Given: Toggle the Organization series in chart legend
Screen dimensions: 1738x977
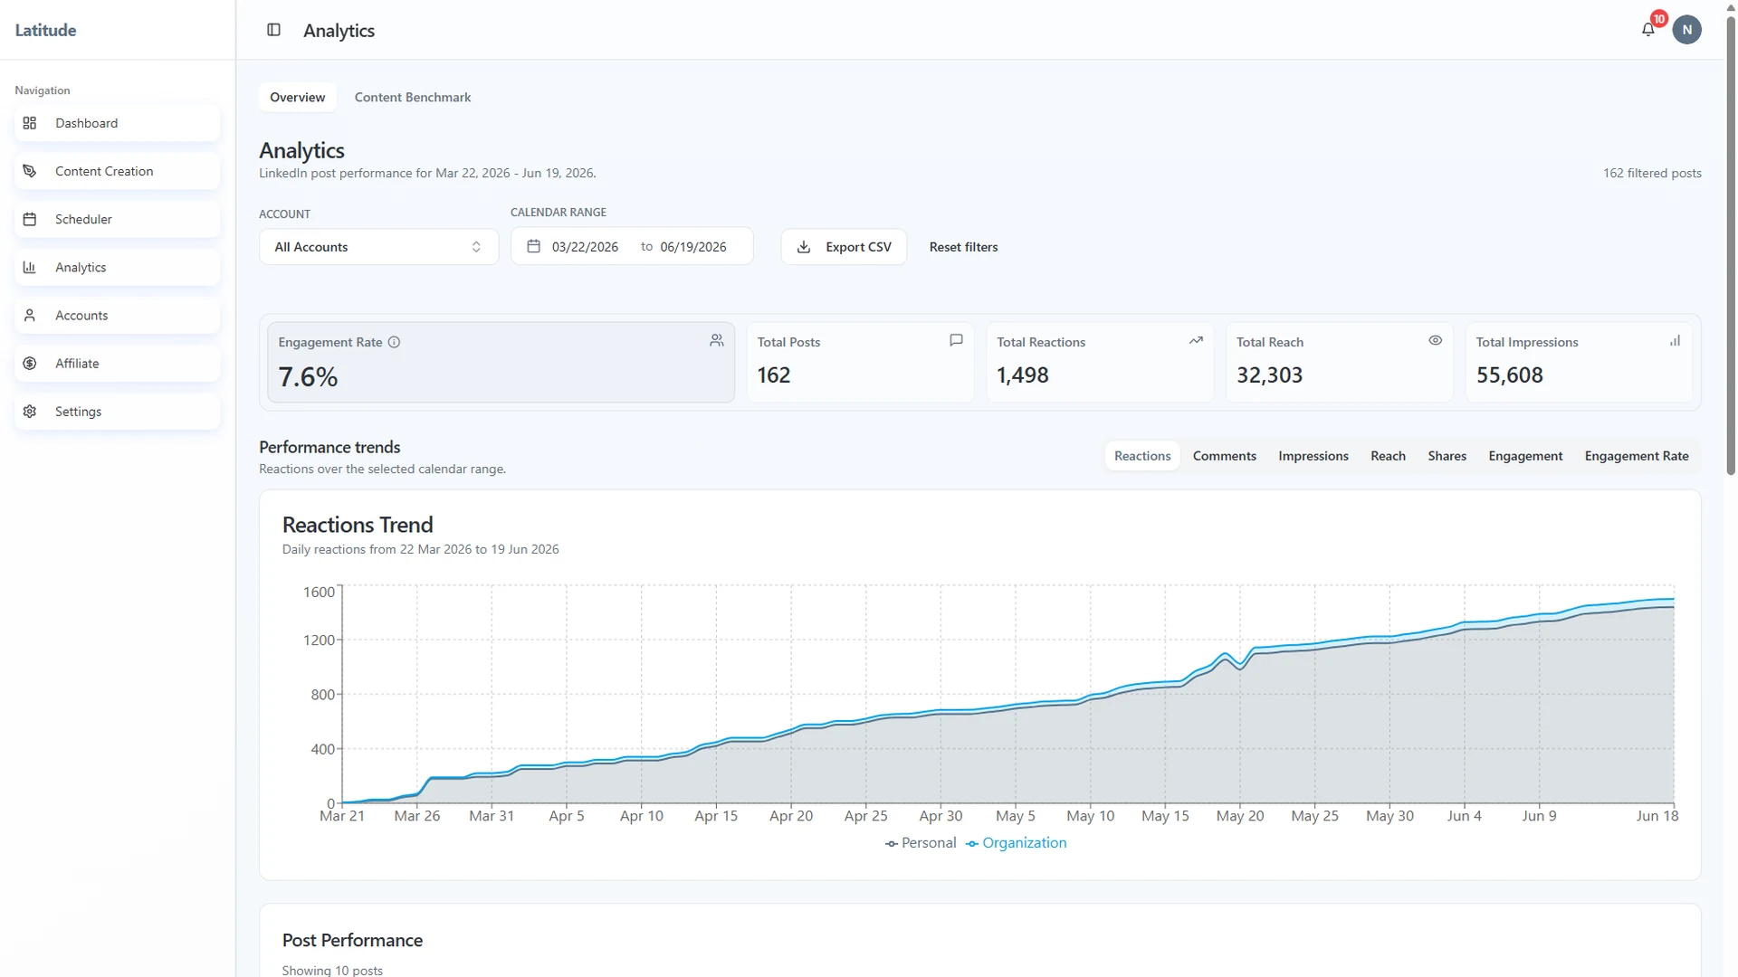Looking at the screenshot, I should pyautogui.click(x=1016, y=842).
